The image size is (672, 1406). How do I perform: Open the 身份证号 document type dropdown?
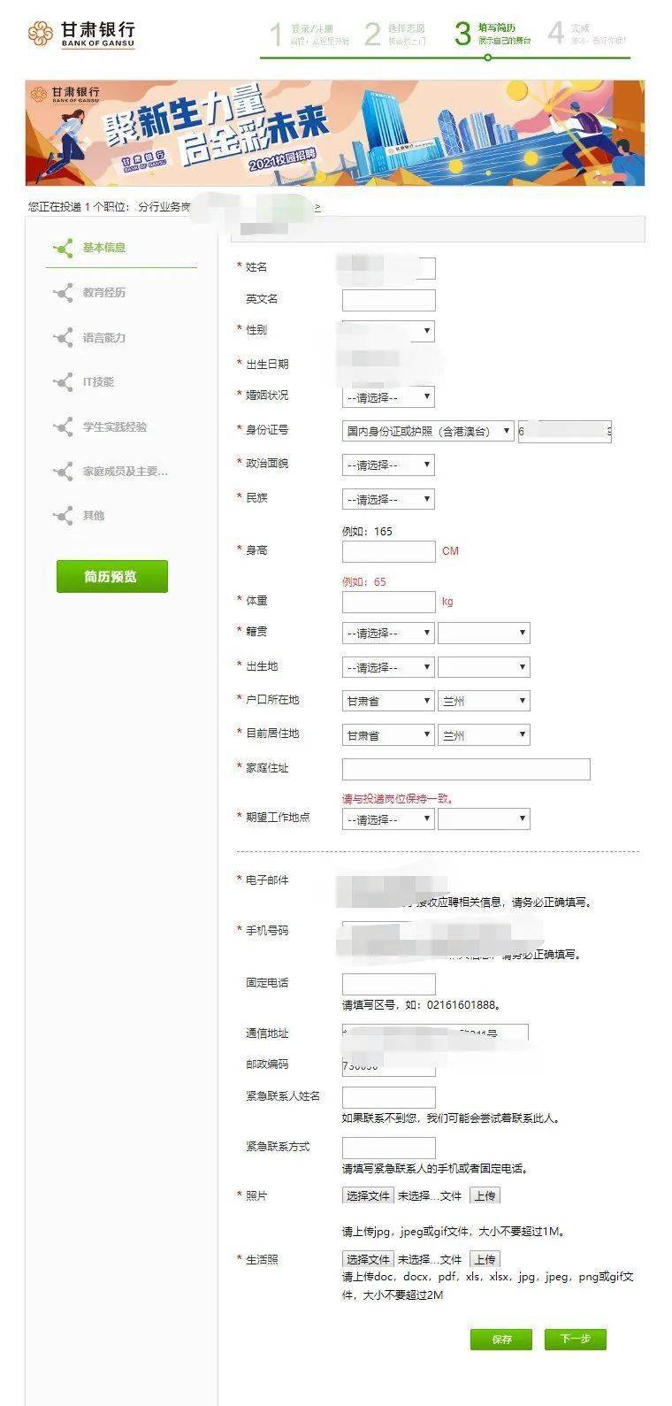428,431
